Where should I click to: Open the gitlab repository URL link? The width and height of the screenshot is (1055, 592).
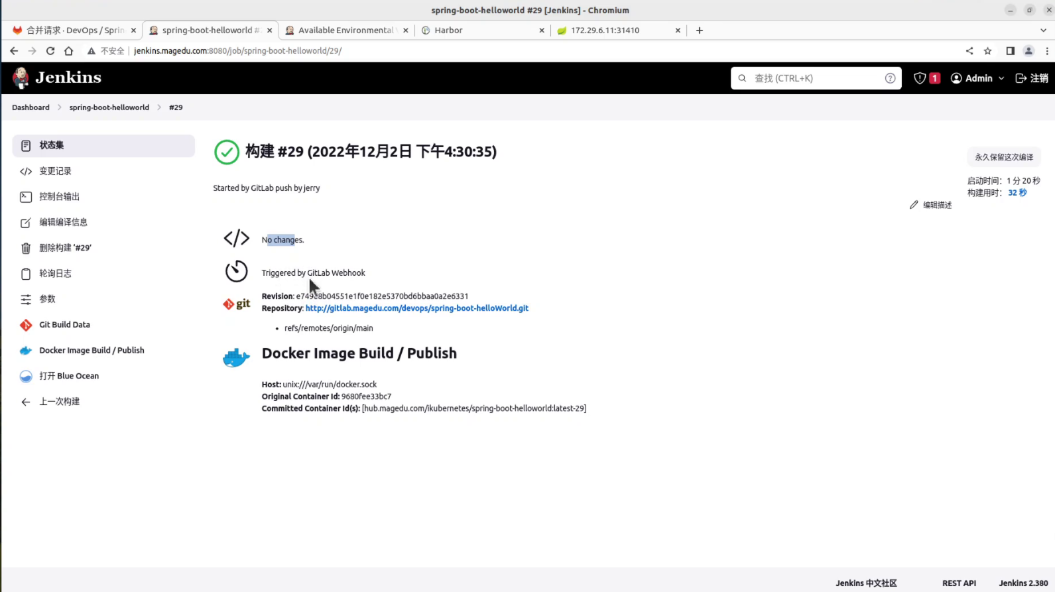tap(416, 308)
